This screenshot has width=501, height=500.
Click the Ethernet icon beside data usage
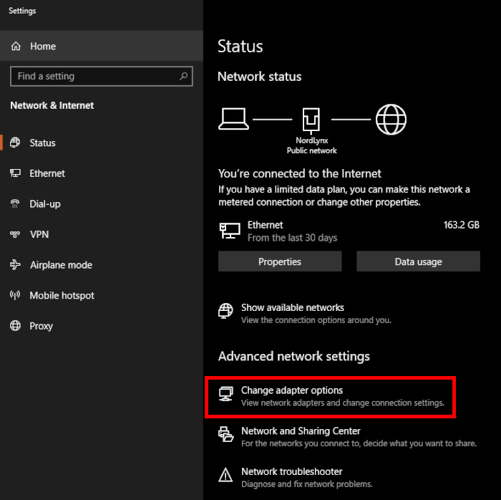[230, 231]
